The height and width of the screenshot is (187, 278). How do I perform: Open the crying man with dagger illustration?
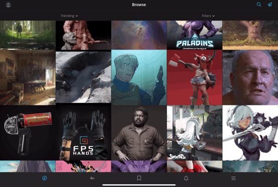point(139,77)
